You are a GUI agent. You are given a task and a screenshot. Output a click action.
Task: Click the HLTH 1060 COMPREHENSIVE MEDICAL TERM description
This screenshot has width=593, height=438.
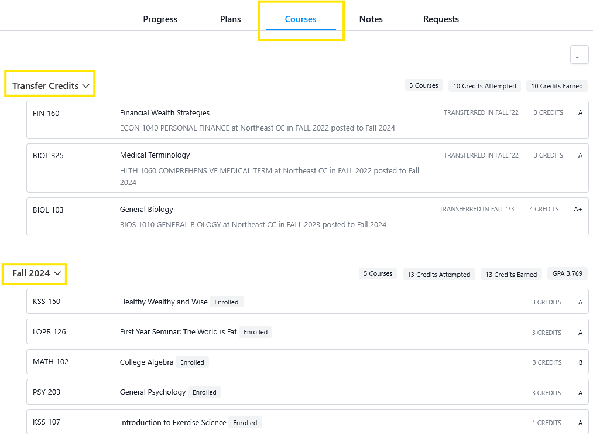269,177
